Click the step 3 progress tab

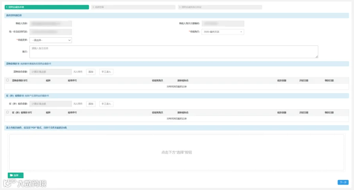[220, 7]
